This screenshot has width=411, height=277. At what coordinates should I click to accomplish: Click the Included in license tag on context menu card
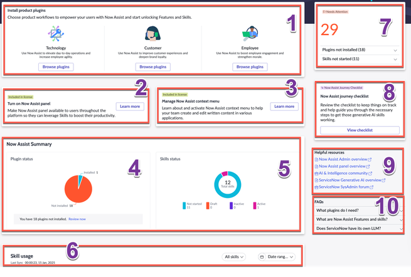click(x=175, y=95)
